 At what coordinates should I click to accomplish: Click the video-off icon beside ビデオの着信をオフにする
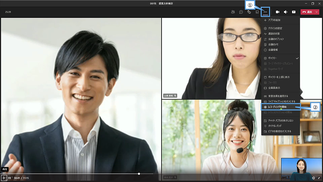[265, 131]
